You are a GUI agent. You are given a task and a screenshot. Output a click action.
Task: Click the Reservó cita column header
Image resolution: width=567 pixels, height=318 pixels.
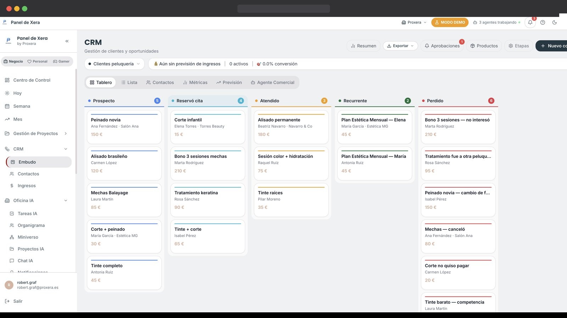coord(208,101)
